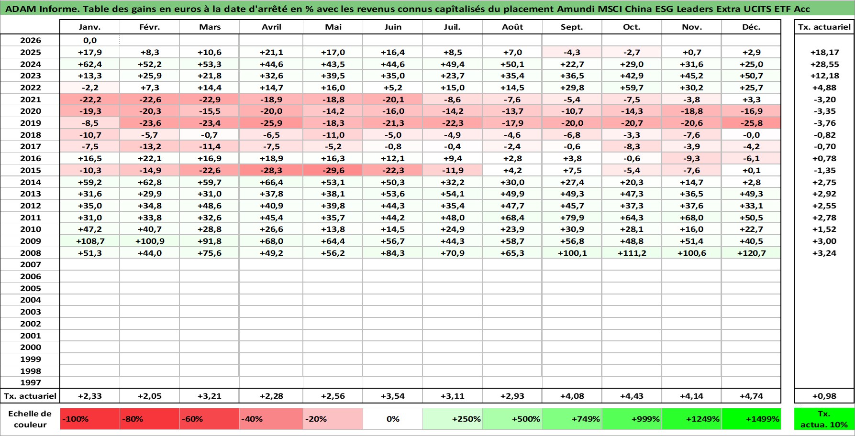Select the Oct. column header
Screen dimensions: 855x436
(632, 27)
